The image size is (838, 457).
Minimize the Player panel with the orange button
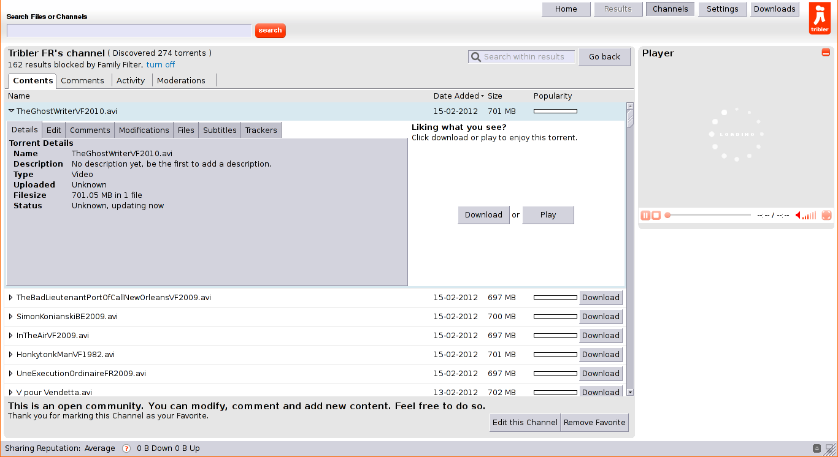(x=826, y=53)
